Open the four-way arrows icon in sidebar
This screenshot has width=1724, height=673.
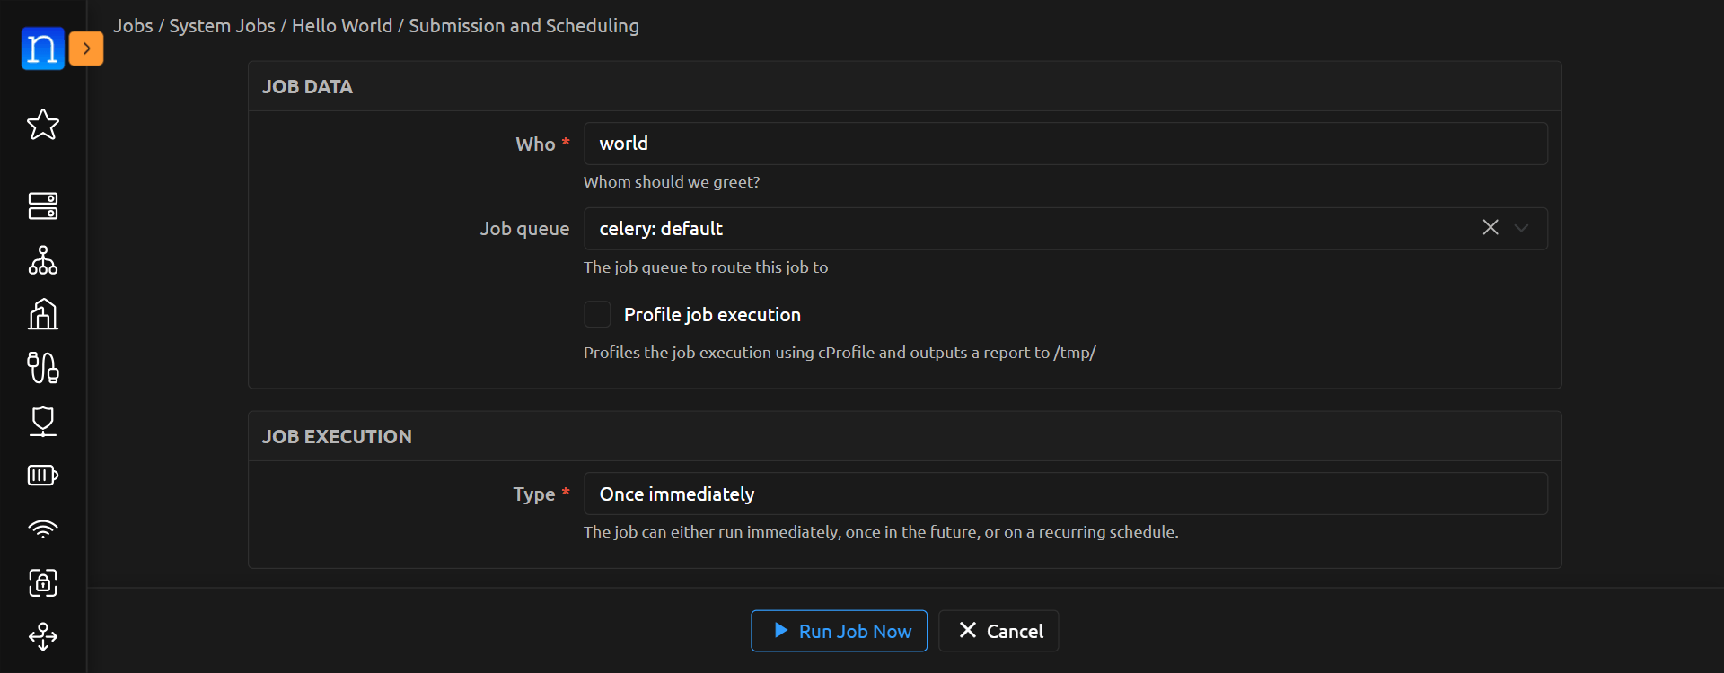click(43, 637)
